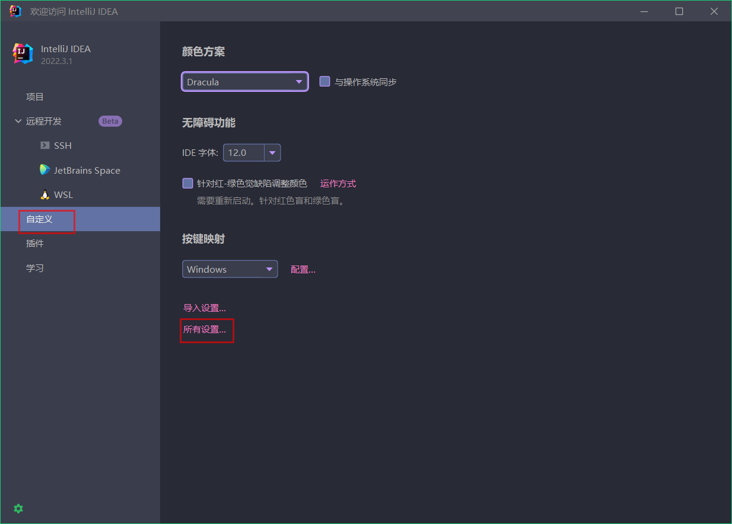Click the 配置... keymap link
The width and height of the screenshot is (732, 524).
(x=303, y=269)
